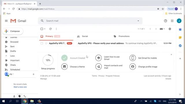Viewport: 185px width, 104px height.
Task: Open Keep notes from the side panel
Action: 180,38
